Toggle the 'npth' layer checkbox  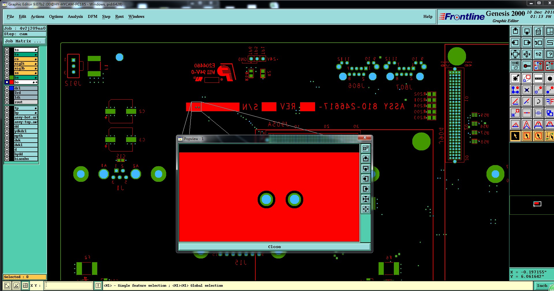point(7,136)
